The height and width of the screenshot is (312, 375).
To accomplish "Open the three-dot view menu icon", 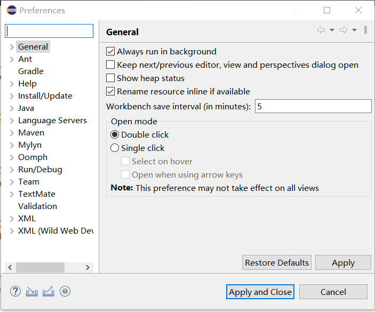I will tap(365, 30).
